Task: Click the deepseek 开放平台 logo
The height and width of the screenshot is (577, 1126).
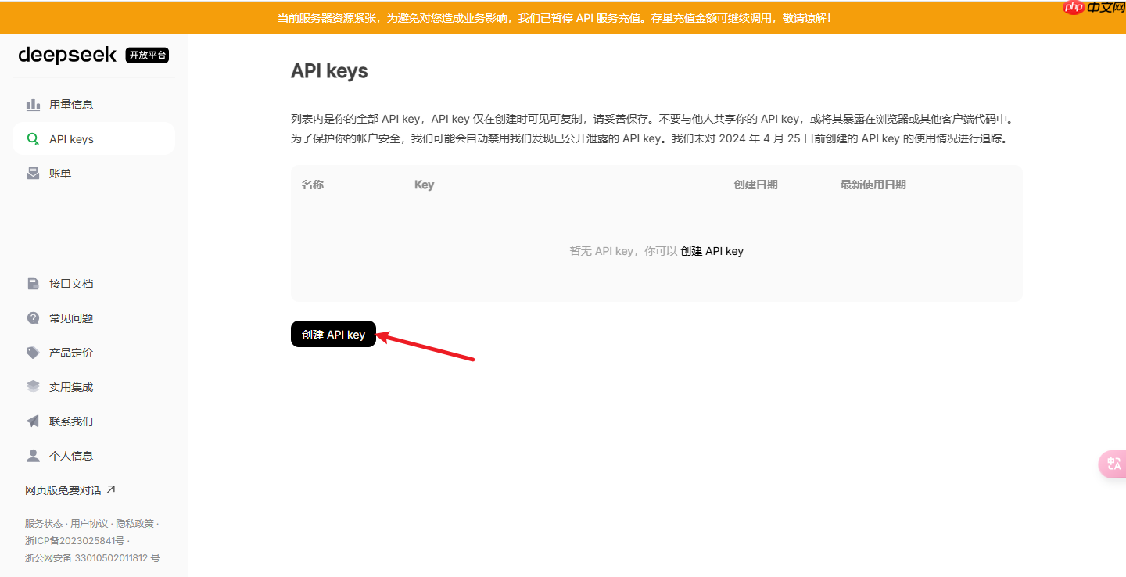Action: [x=67, y=55]
